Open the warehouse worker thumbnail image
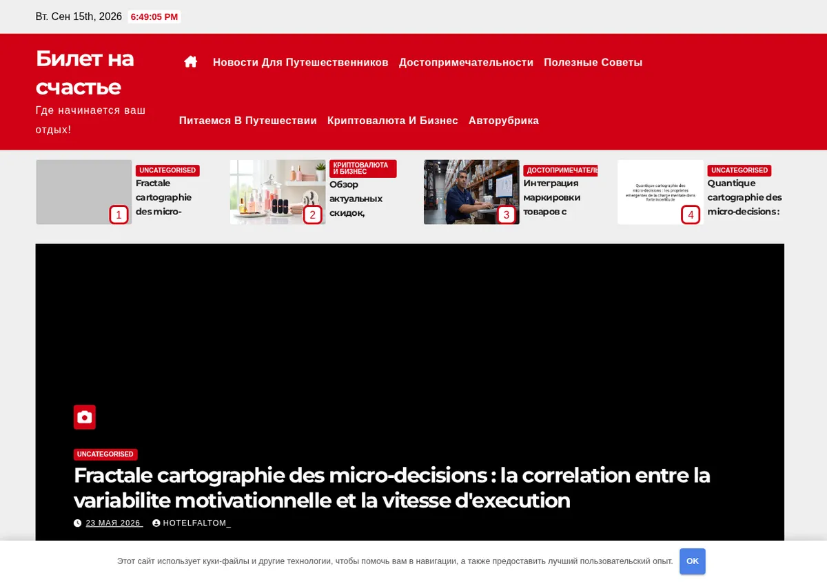The height and width of the screenshot is (582, 827). 471,192
